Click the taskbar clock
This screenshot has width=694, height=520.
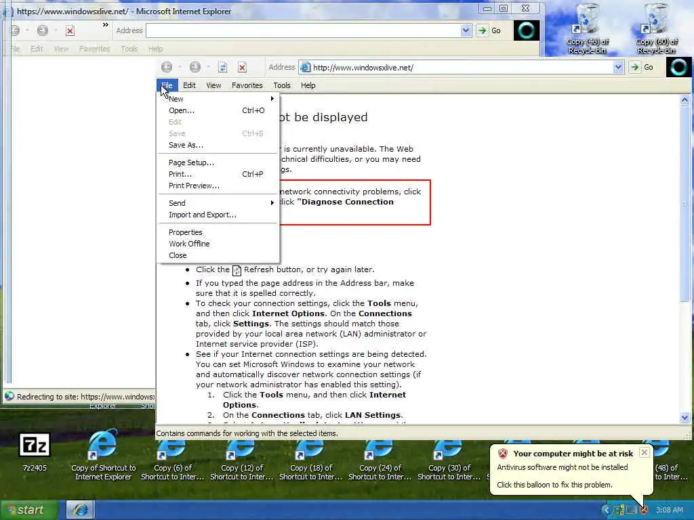coord(669,510)
